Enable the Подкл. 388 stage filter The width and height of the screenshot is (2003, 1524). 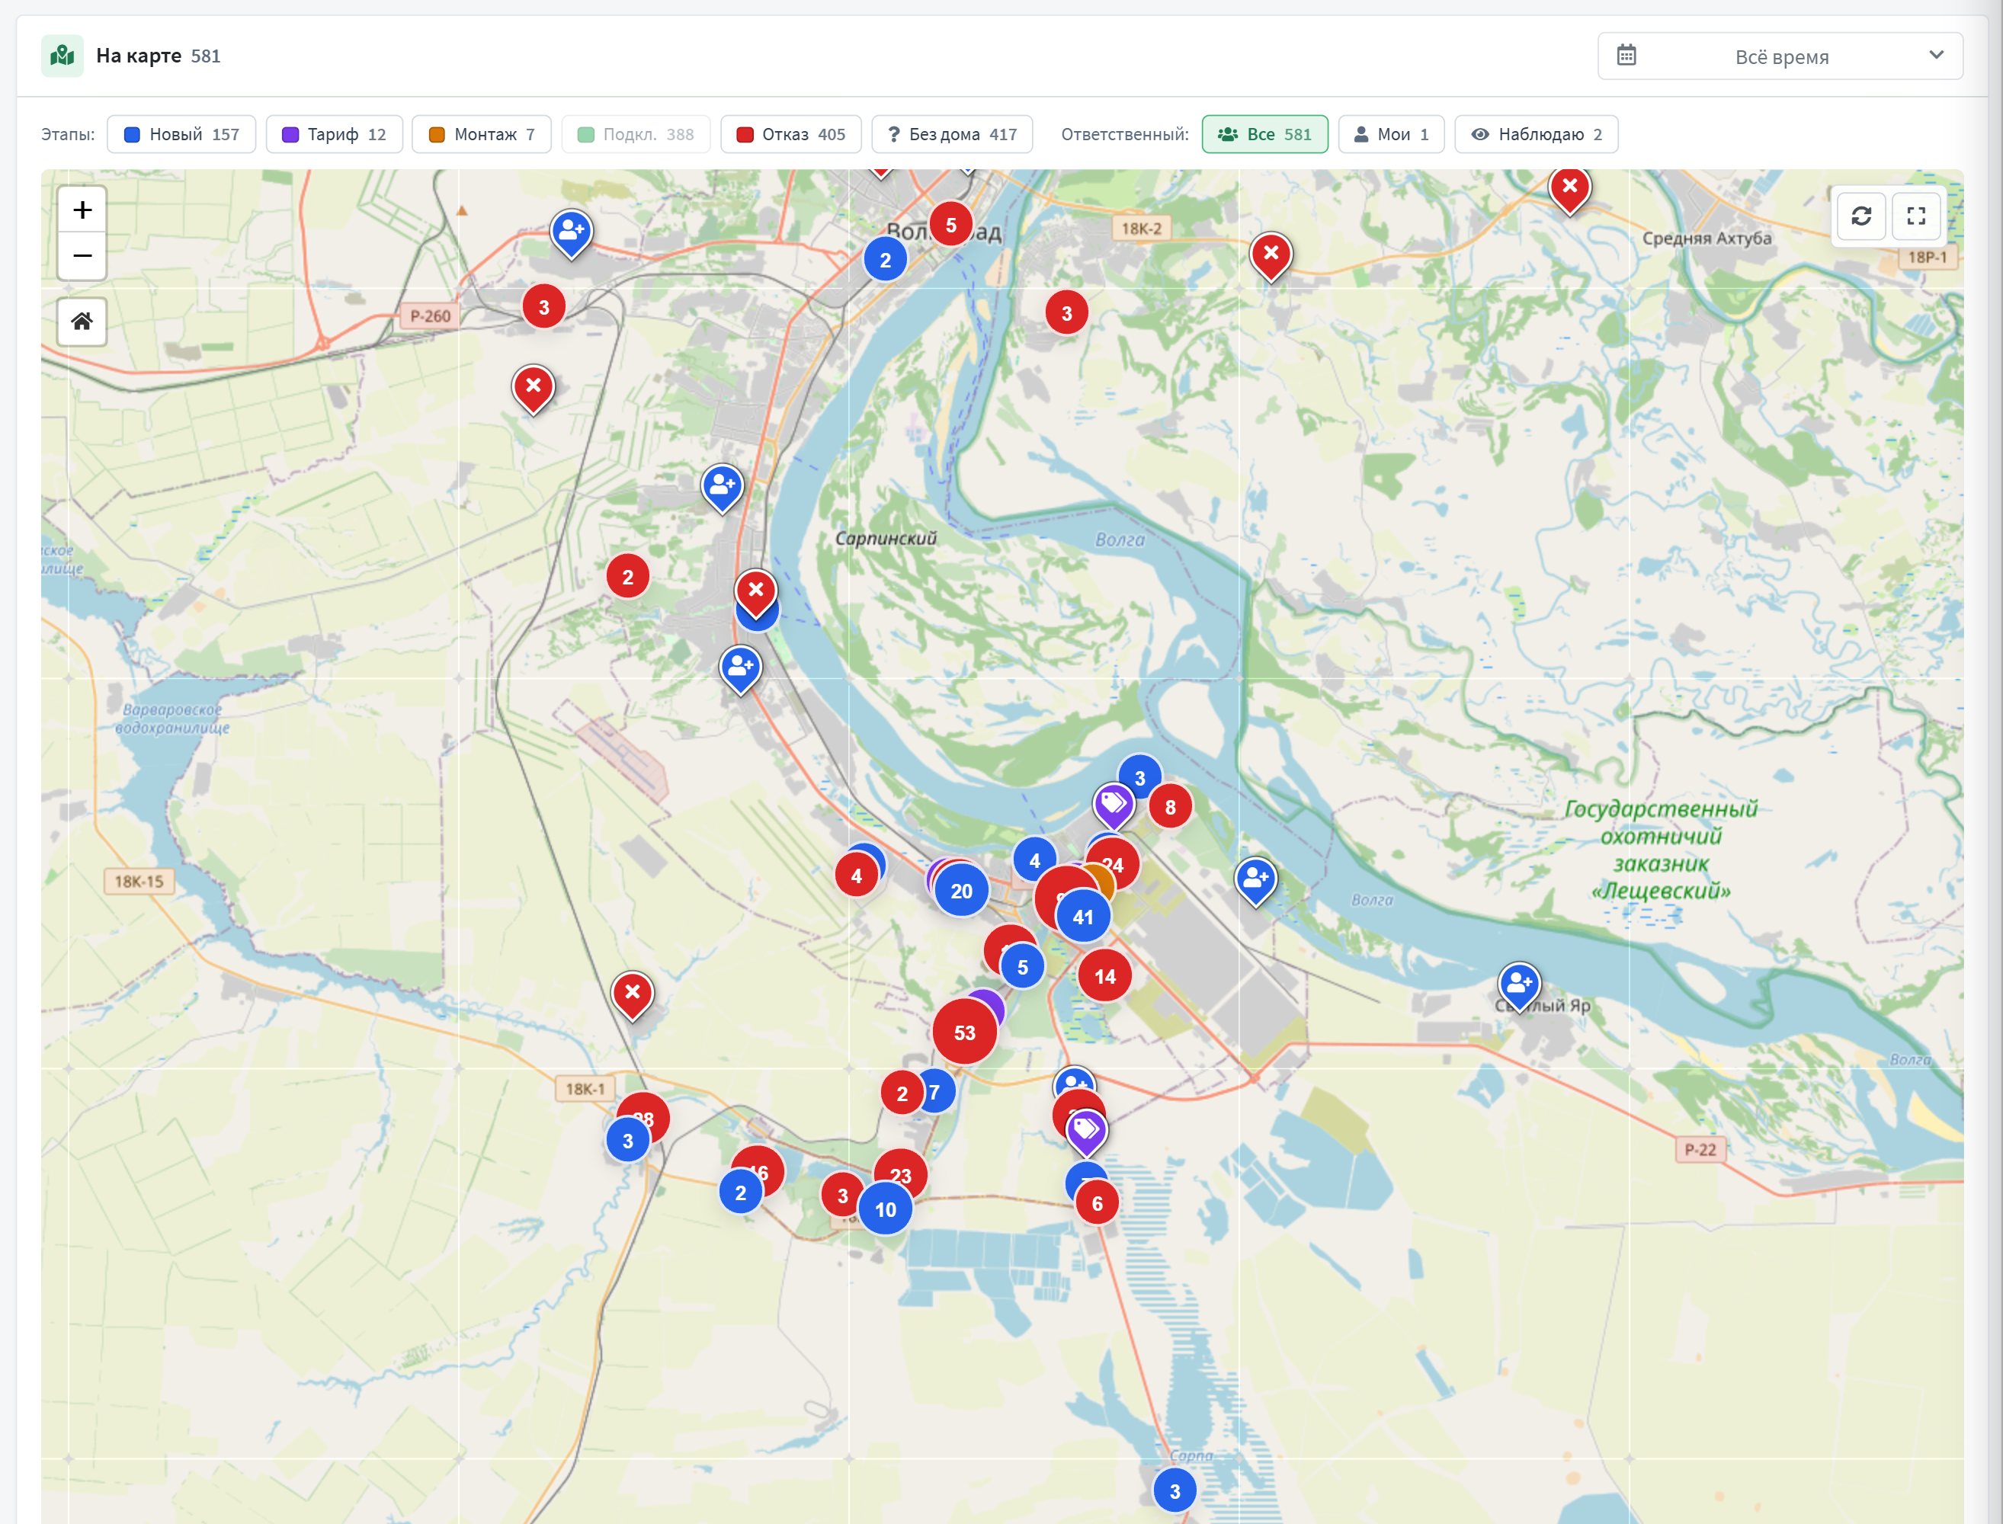click(636, 134)
